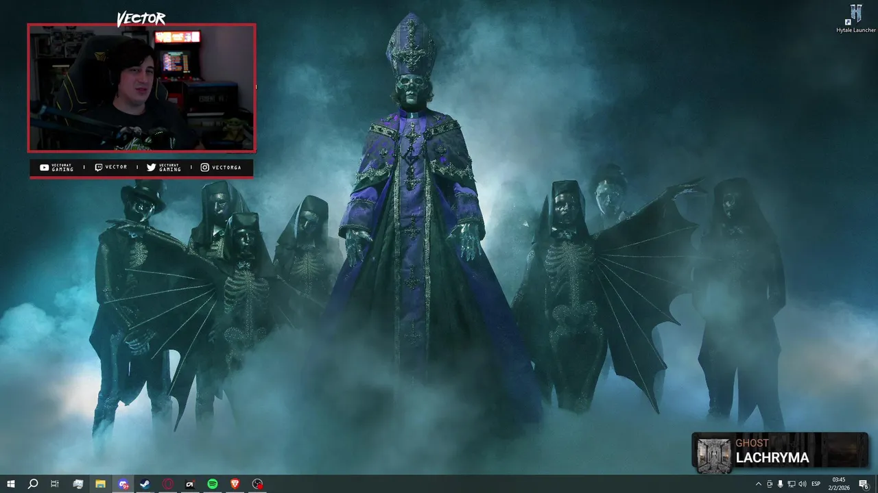This screenshot has height=493, width=878.
Task: Switch input language ESP indicator
Action: pos(816,484)
